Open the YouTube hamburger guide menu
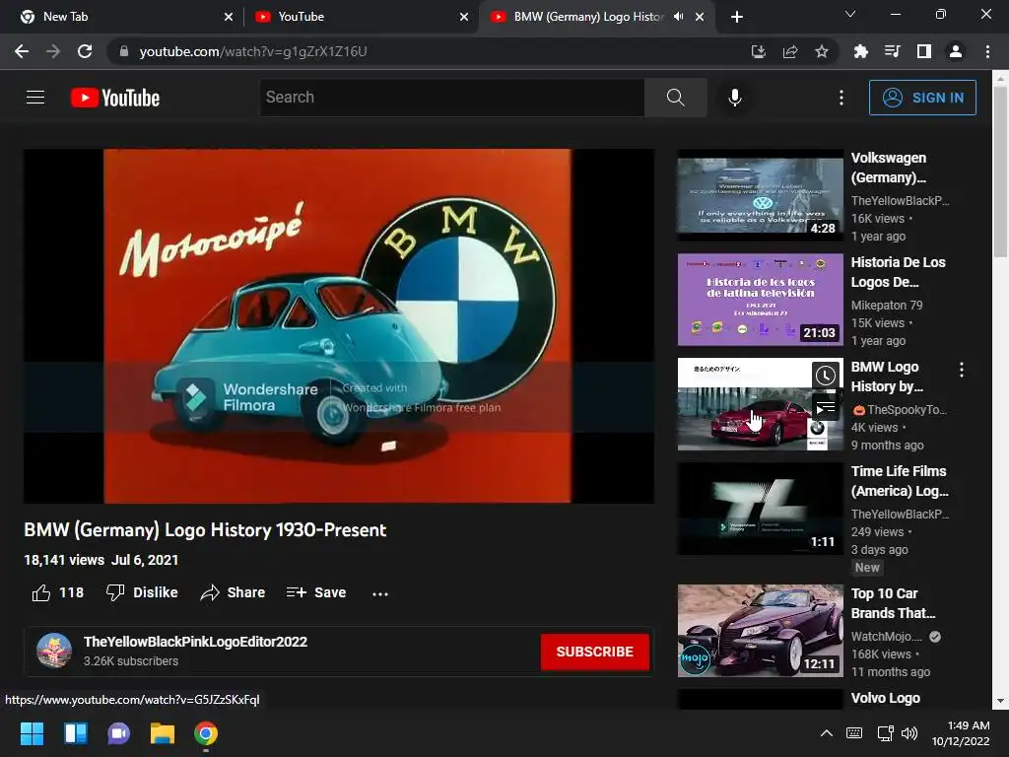This screenshot has height=757, width=1009. click(x=35, y=98)
